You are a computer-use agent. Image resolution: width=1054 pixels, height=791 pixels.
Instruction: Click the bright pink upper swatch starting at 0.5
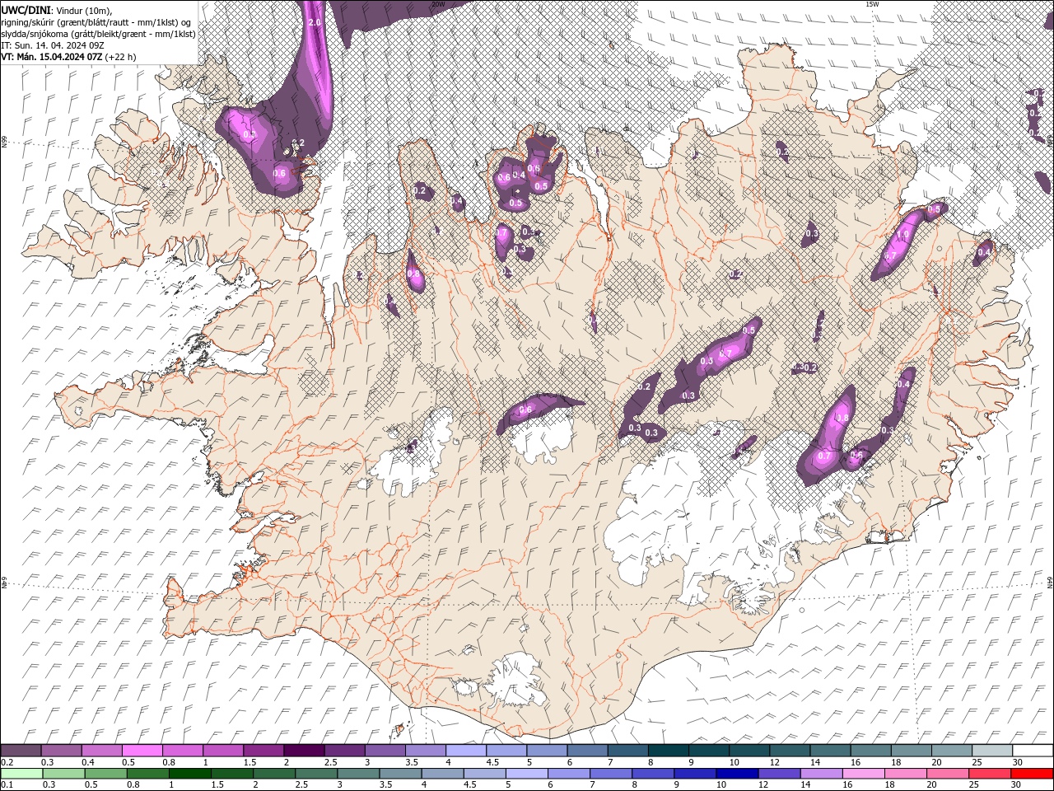[142, 750]
